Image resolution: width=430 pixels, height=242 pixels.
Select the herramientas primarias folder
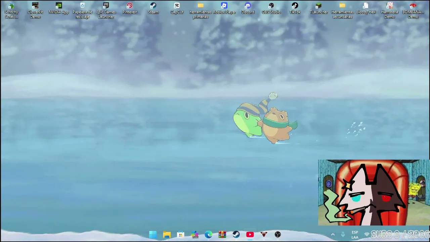(x=201, y=10)
